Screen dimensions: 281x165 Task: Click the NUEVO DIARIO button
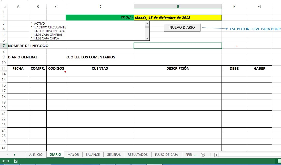pyautogui.click(x=182, y=27)
